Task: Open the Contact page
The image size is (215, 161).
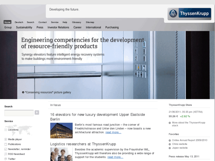Action: (43, 22)
